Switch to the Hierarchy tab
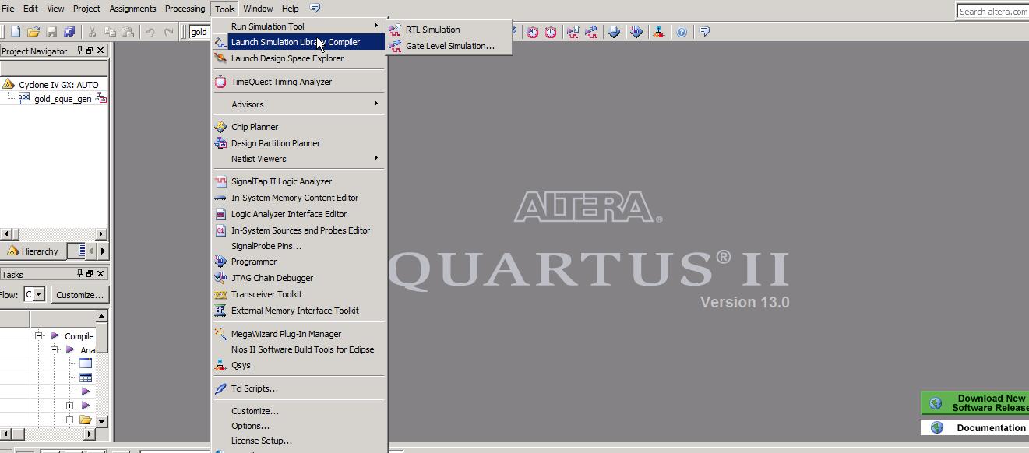1029x453 pixels. pyautogui.click(x=33, y=251)
